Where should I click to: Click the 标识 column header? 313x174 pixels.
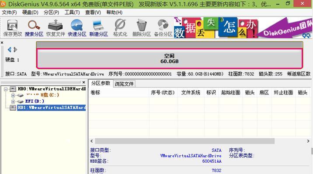[211, 92]
